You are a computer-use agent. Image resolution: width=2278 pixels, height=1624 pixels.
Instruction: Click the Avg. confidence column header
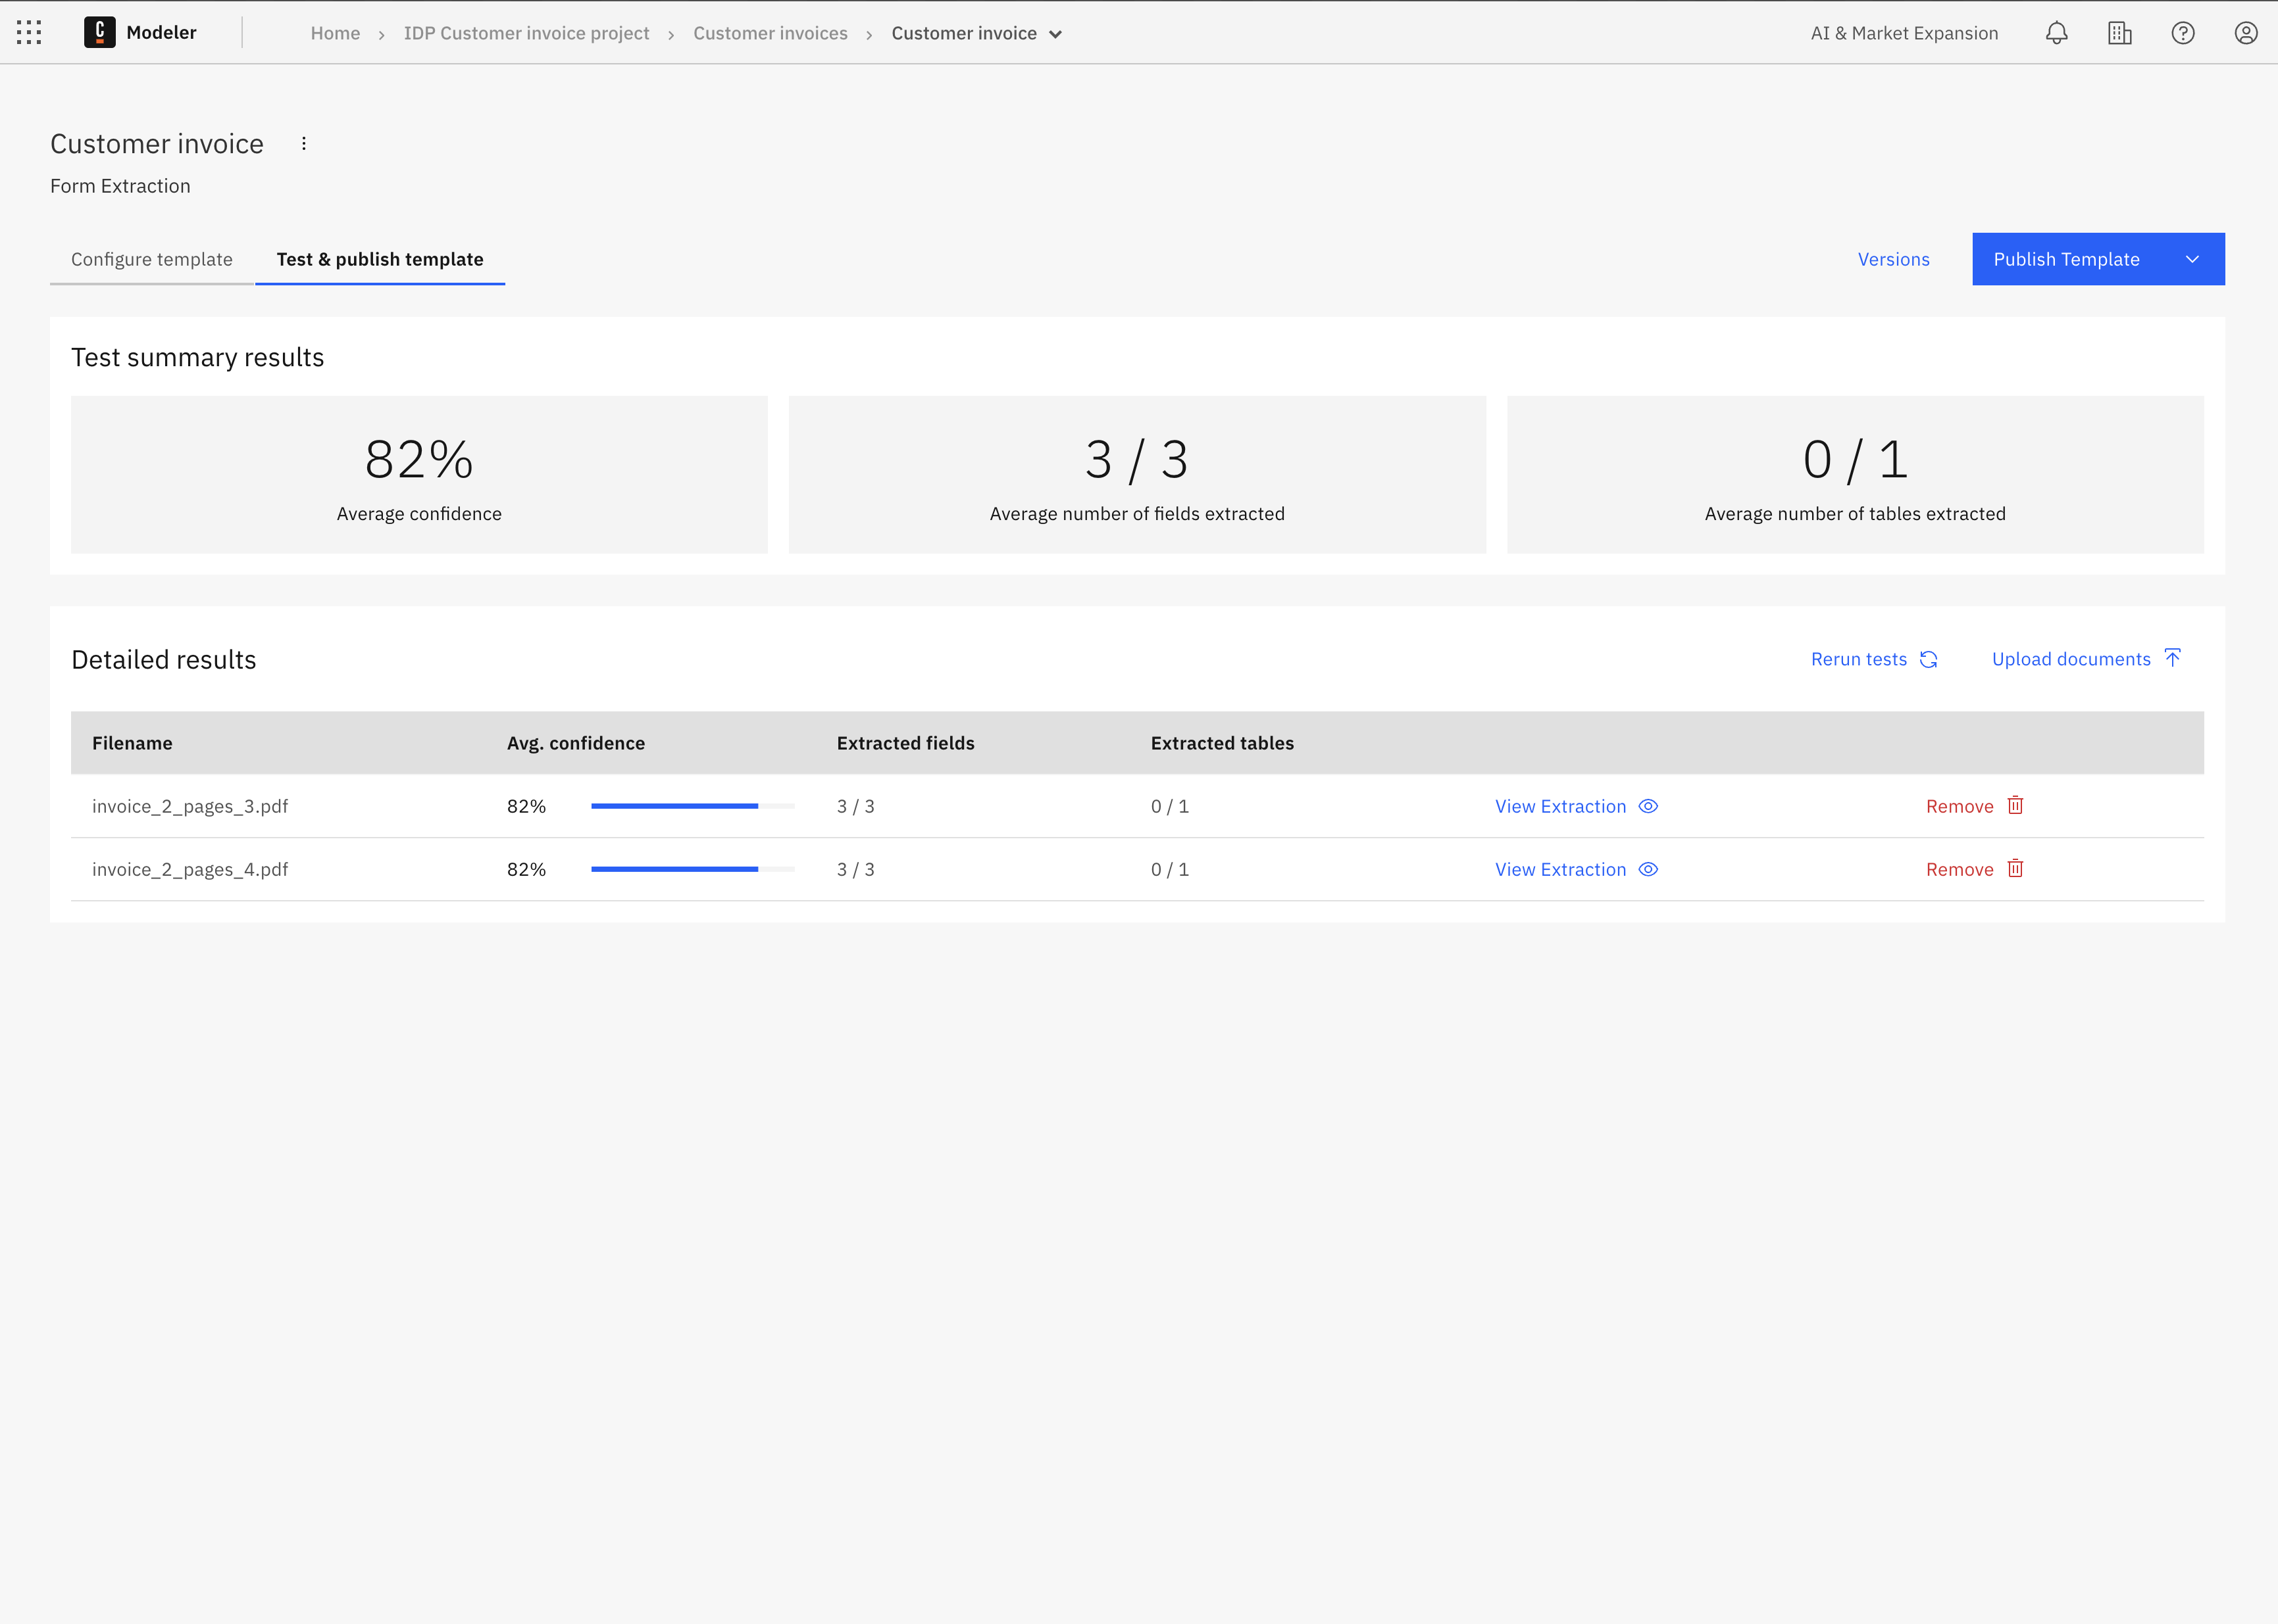[x=576, y=743]
